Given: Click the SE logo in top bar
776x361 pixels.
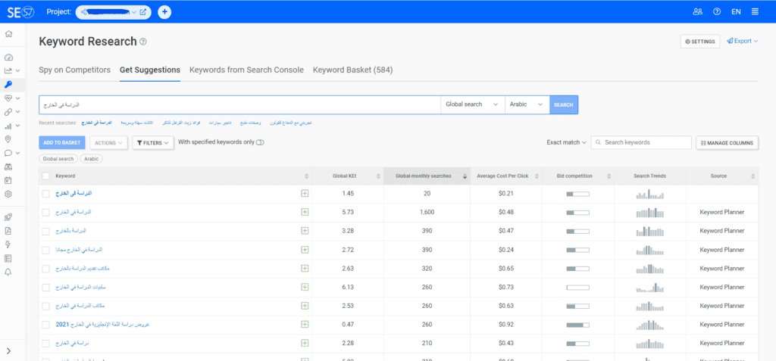Looking at the screenshot, I should [x=20, y=11].
